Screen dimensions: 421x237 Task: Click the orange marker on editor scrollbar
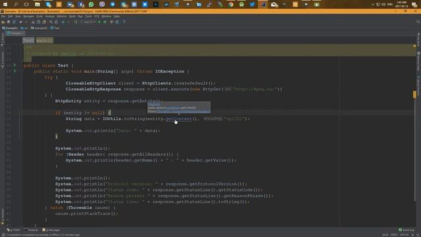[414, 94]
